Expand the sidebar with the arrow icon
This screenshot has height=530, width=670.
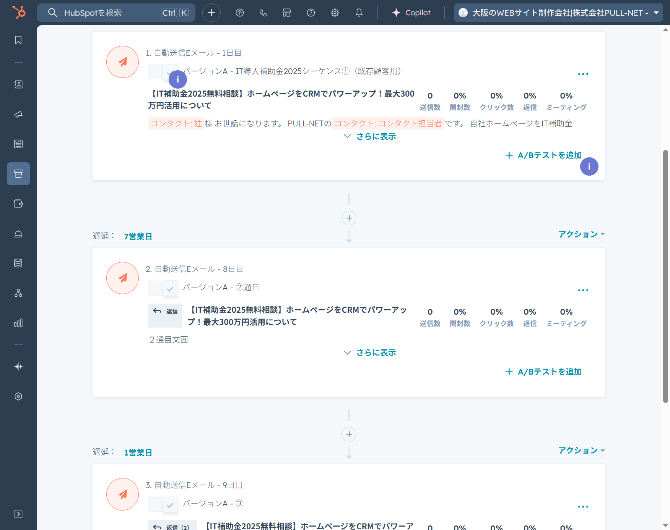click(x=18, y=514)
